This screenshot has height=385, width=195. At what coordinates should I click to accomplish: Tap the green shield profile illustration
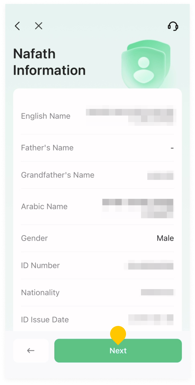pos(146,64)
